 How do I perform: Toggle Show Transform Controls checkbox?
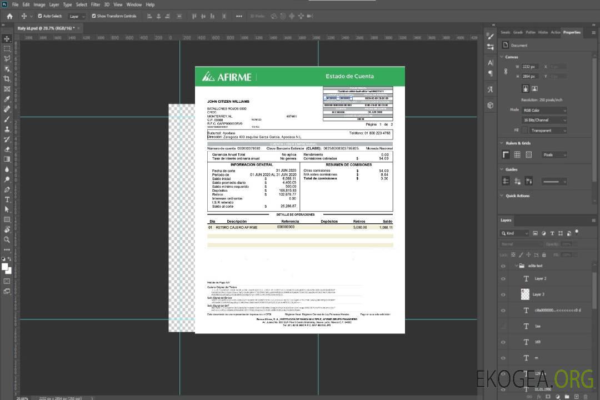pyautogui.click(x=94, y=16)
